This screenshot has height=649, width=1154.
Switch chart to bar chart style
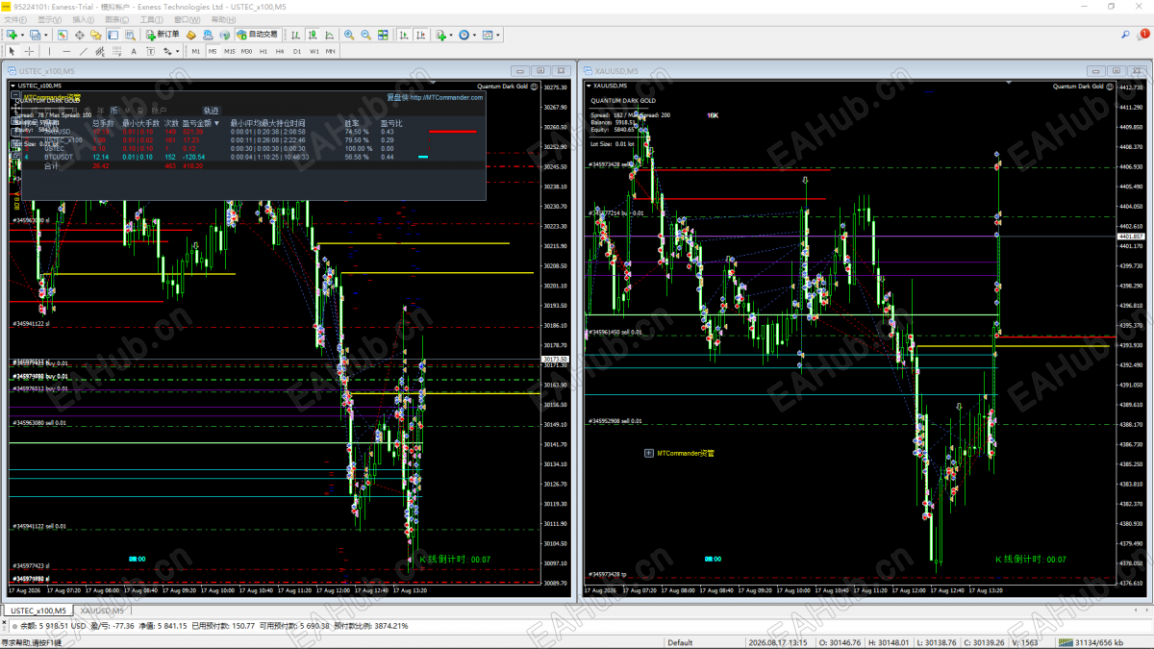296,35
